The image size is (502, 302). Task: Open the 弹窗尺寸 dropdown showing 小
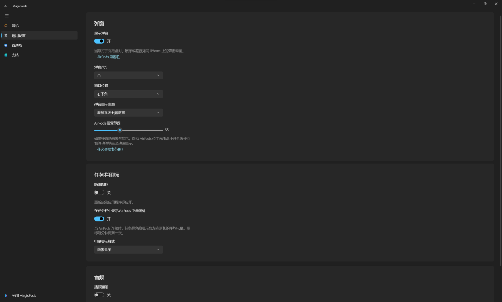[128, 75]
